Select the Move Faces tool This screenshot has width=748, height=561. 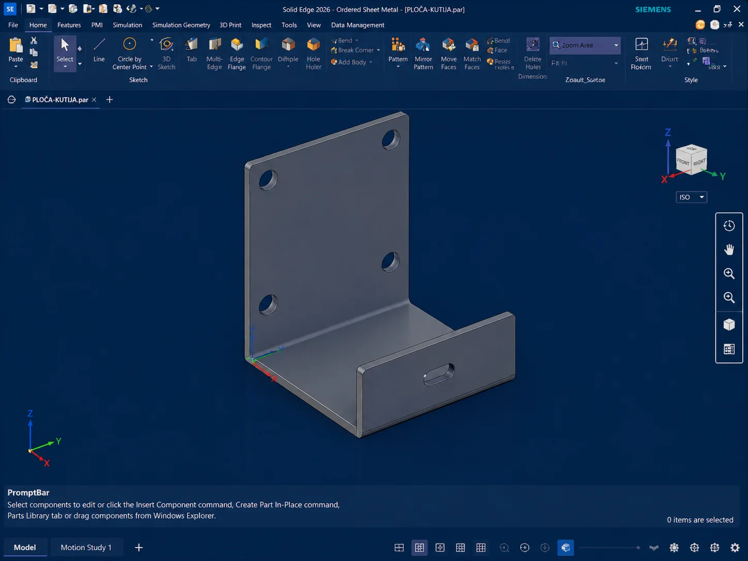448,54
